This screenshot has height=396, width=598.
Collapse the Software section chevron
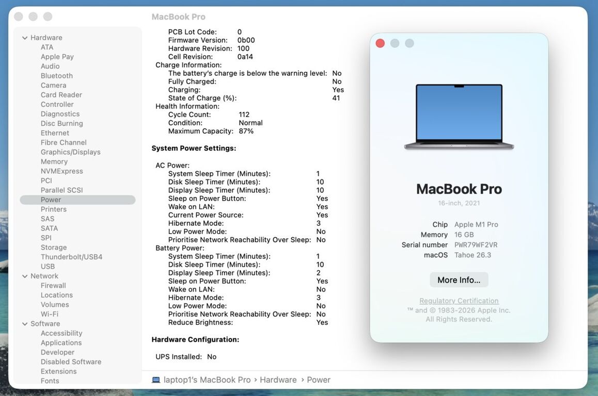click(x=25, y=324)
